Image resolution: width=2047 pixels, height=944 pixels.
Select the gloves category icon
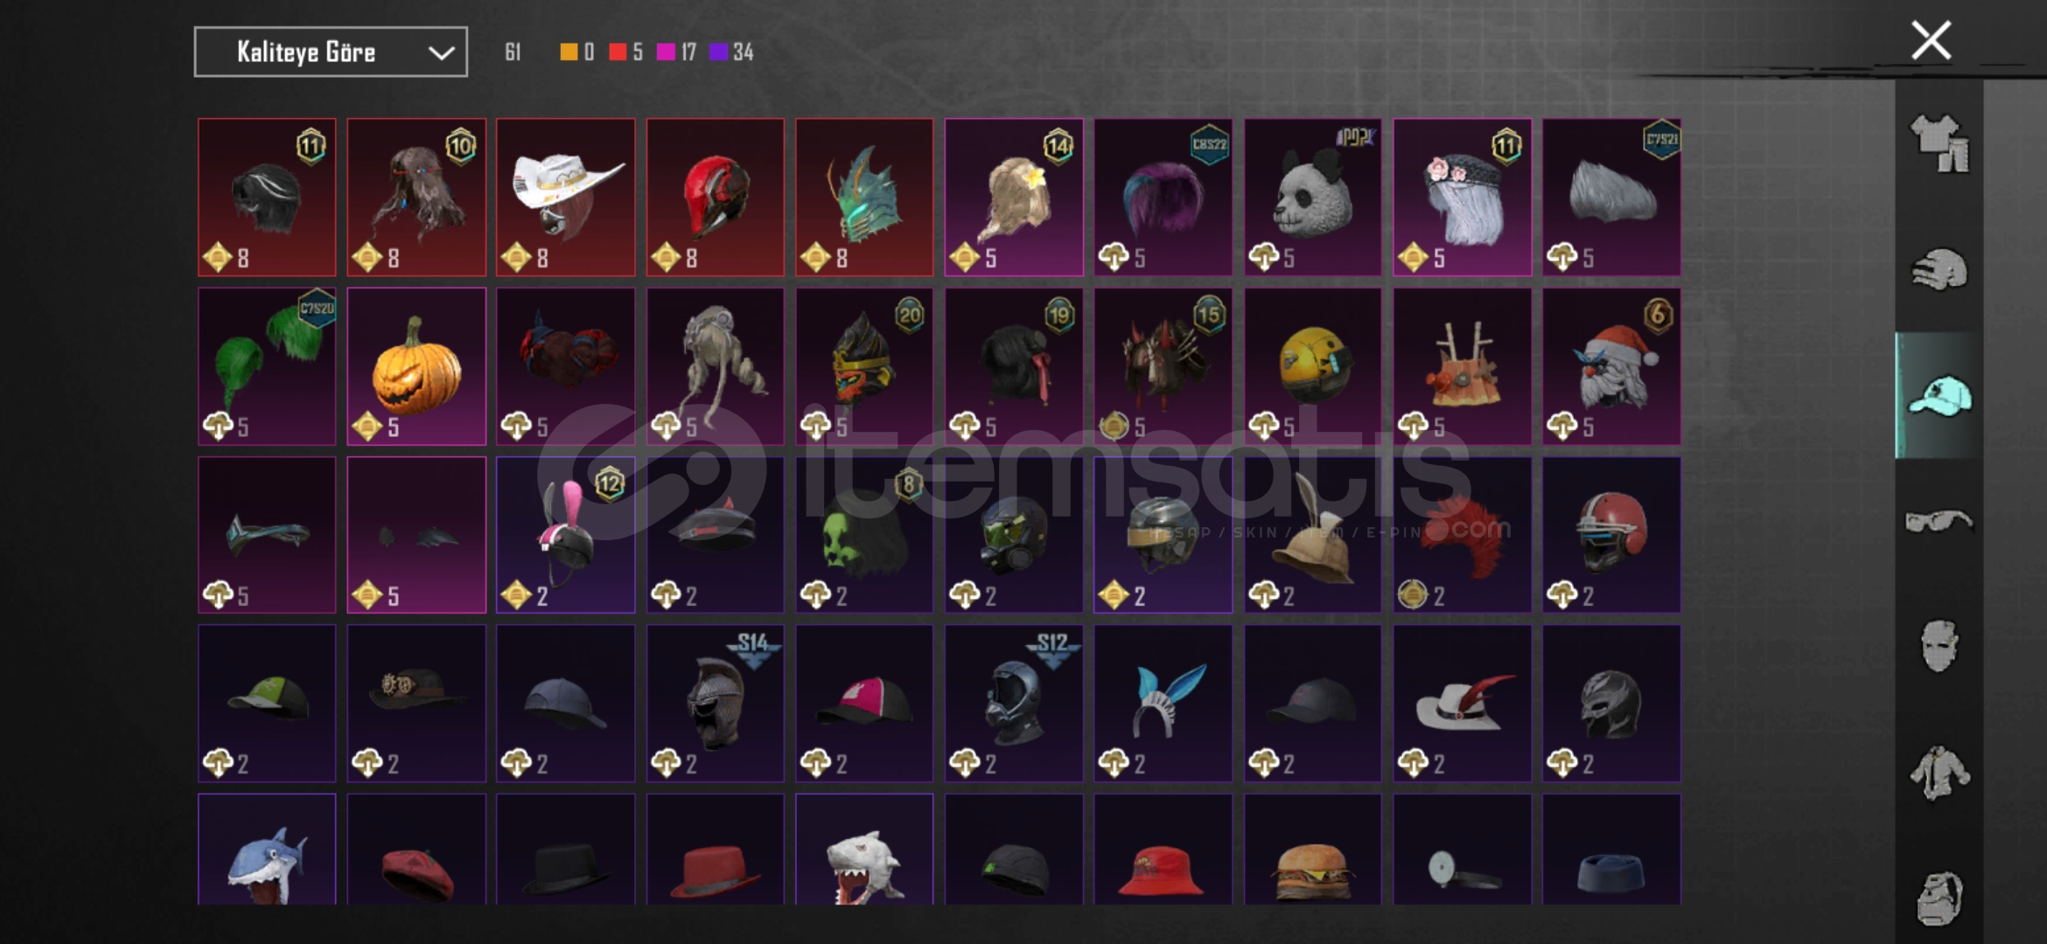click(1939, 270)
